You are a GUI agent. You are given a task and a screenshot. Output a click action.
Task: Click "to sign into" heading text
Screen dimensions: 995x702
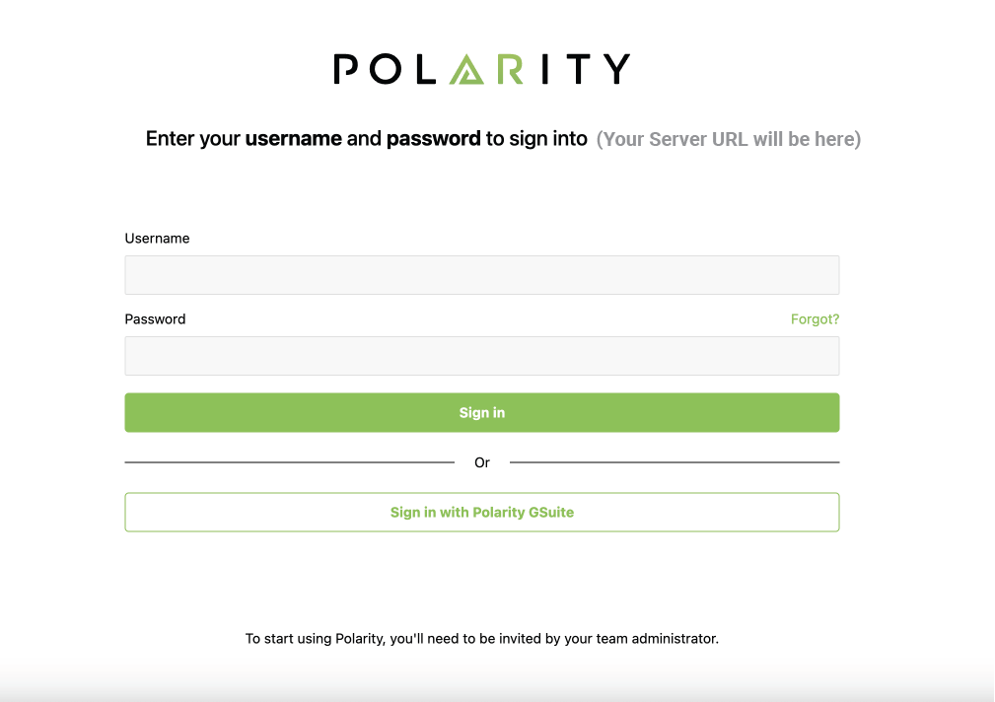point(536,139)
